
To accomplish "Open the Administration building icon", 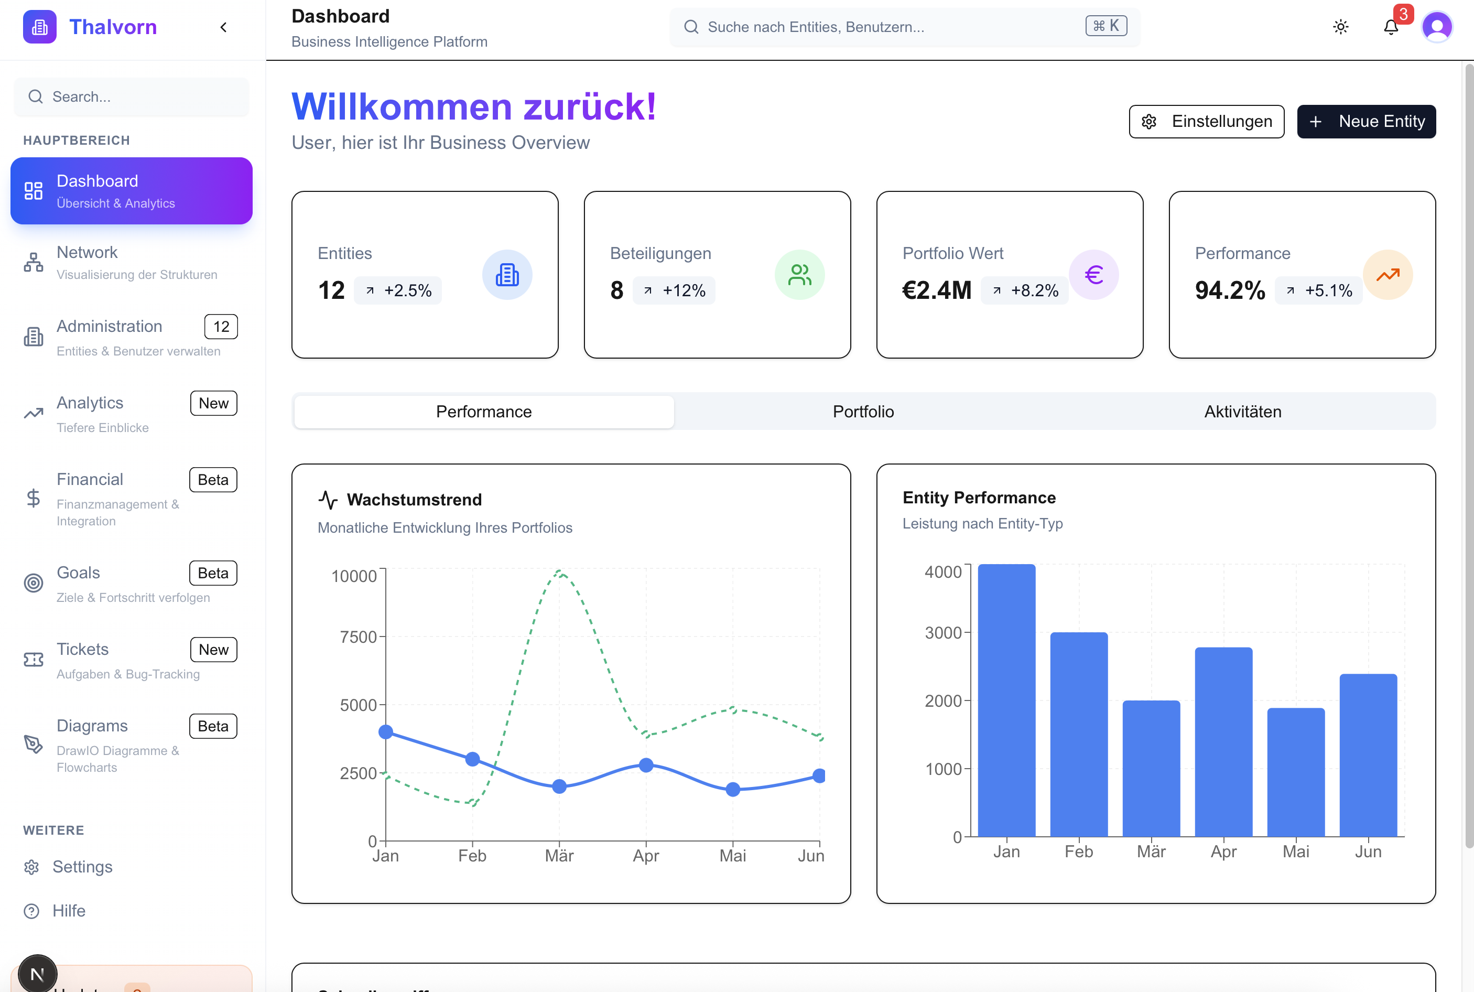I will (33, 336).
